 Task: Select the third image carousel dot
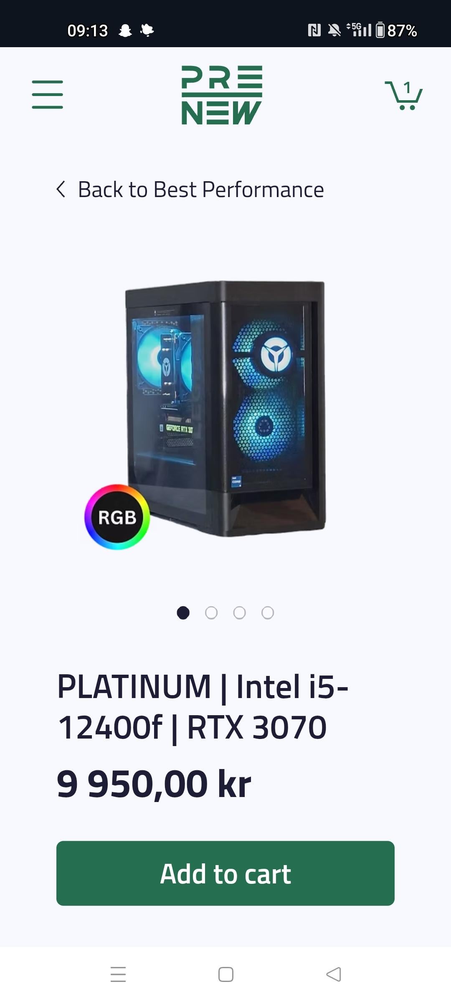click(x=239, y=613)
